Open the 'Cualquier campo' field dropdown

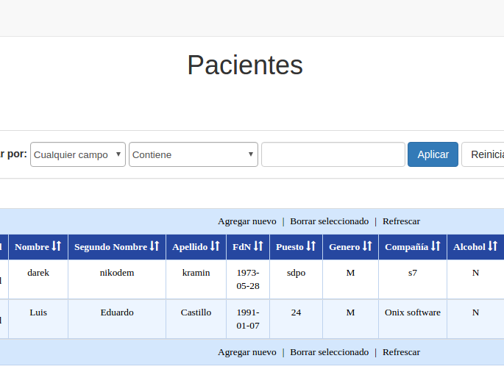pyautogui.click(x=78, y=154)
